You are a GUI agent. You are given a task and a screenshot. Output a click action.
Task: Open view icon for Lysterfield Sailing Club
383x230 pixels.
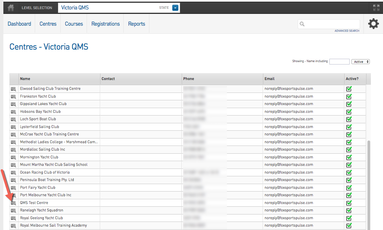point(13,127)
